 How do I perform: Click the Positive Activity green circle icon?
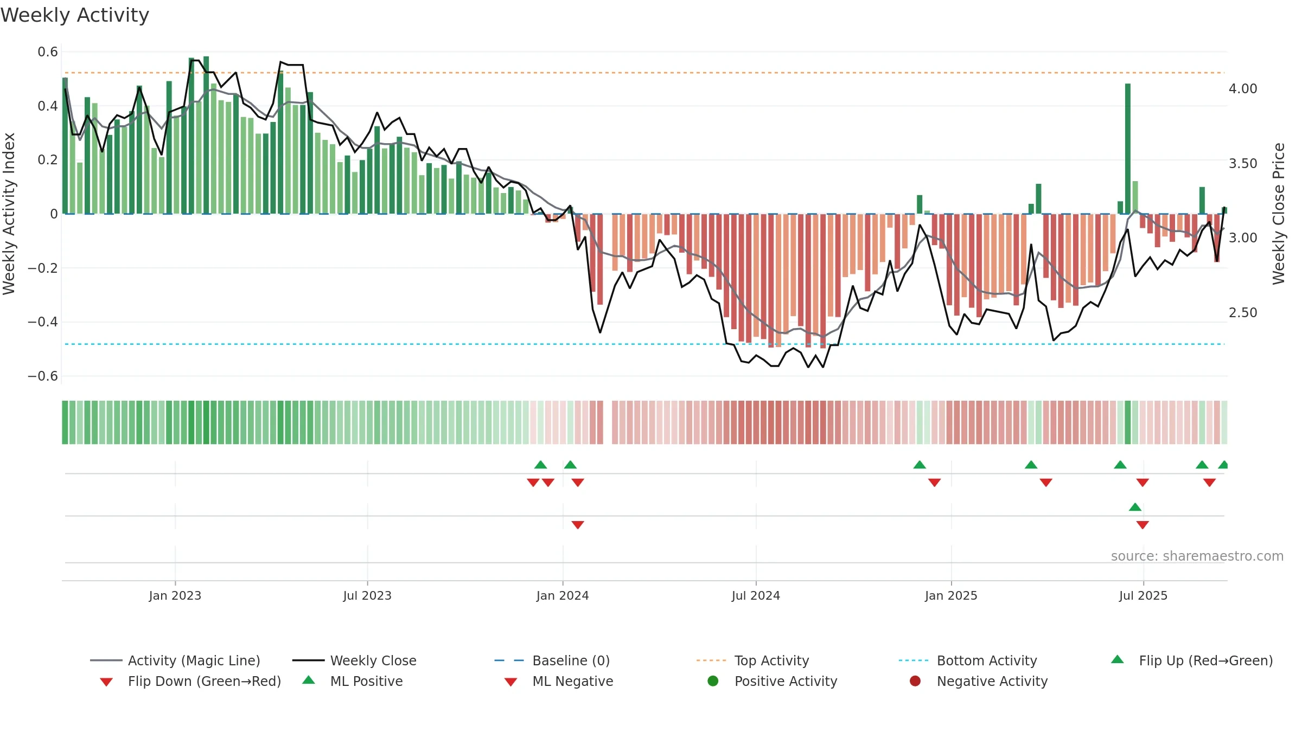click(713, 681)
